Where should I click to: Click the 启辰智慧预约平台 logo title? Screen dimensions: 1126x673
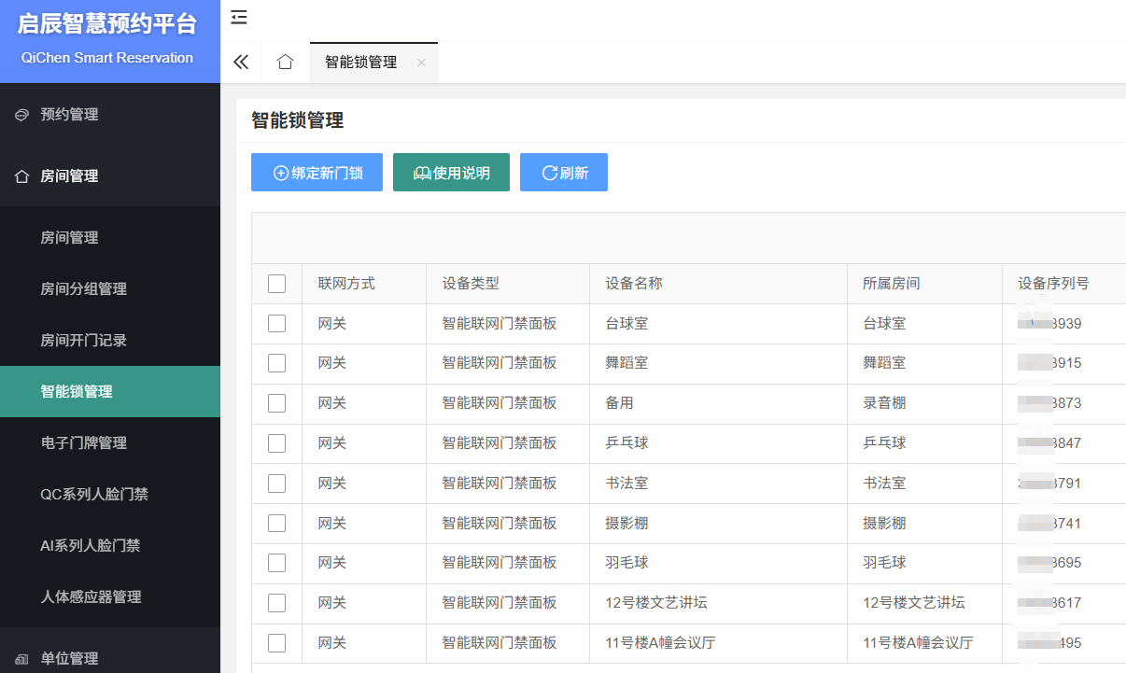pos(107,25)
